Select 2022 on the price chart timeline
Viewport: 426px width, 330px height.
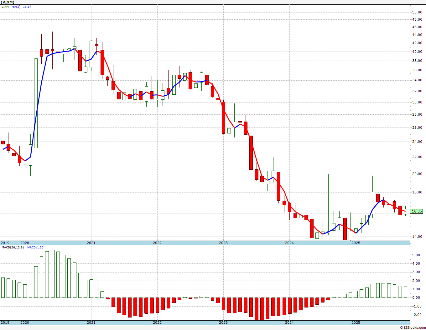(157, 243)
